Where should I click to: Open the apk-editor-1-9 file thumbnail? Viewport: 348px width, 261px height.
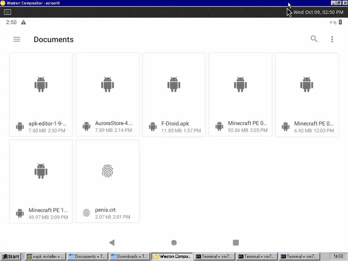point(41,84)
